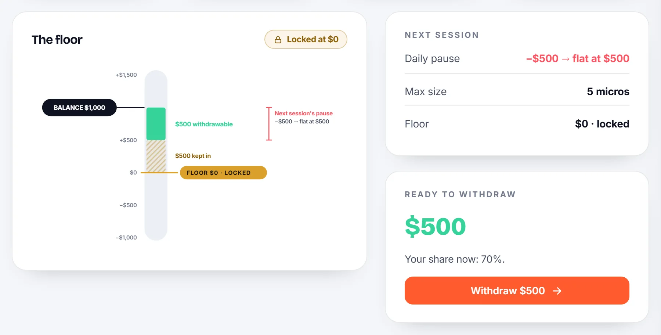Click the red next session's pause bracket
The width and height of the screenshot is (661, 335).
tap(269, 124)
